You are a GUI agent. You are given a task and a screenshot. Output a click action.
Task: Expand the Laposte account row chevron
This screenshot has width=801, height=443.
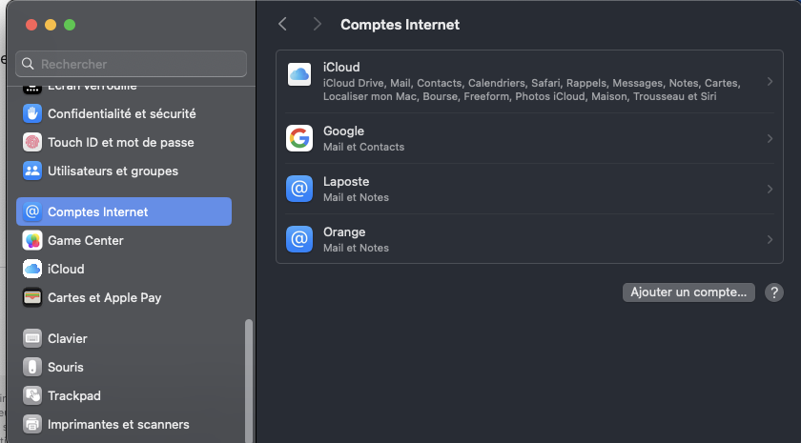pyautogui.click(x=770, y=190)
